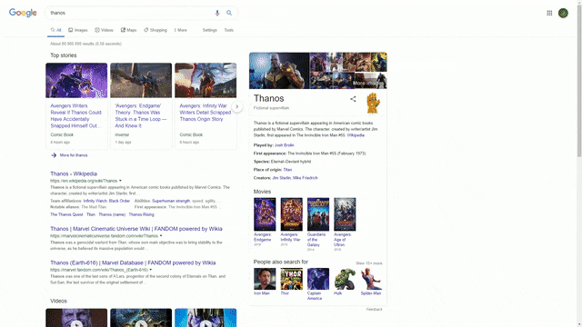Open the Google account avatar

[x=563, y=13]
